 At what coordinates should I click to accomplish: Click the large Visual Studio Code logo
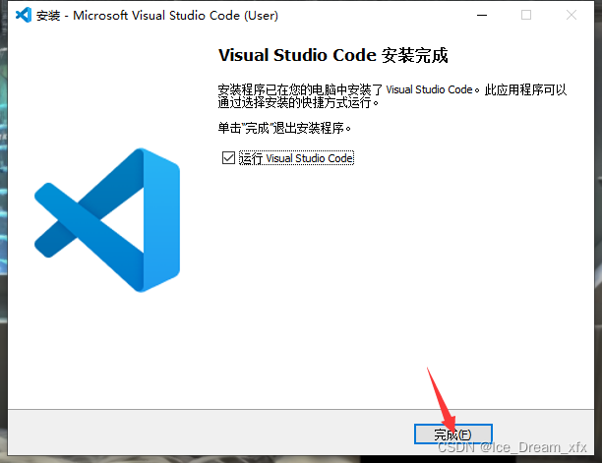coord(107,220)
